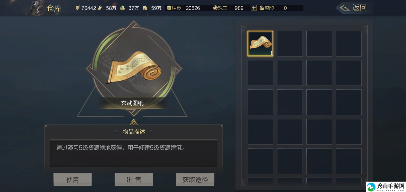
Task: Click the 物品描述 panel header
Action: tap(134, 131)
